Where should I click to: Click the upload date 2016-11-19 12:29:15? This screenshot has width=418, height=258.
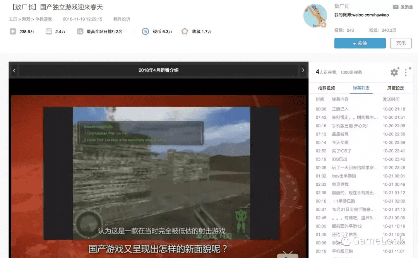pyautogui.click(x=83, y=19)
